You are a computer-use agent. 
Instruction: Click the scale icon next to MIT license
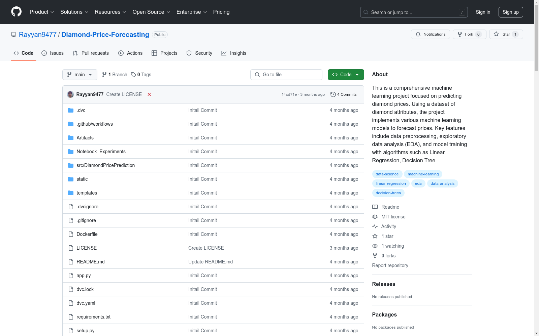coord(375,217)
